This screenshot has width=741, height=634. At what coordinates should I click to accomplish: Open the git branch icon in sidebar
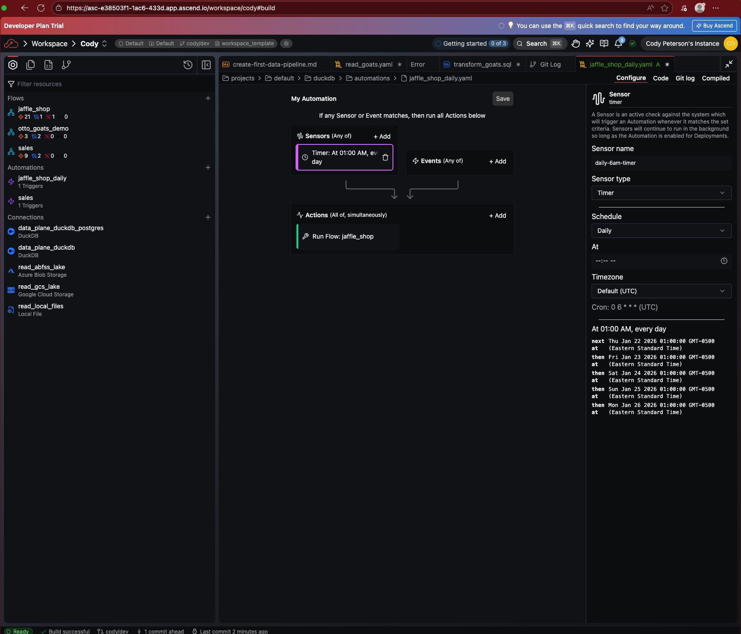pos(66,64)
